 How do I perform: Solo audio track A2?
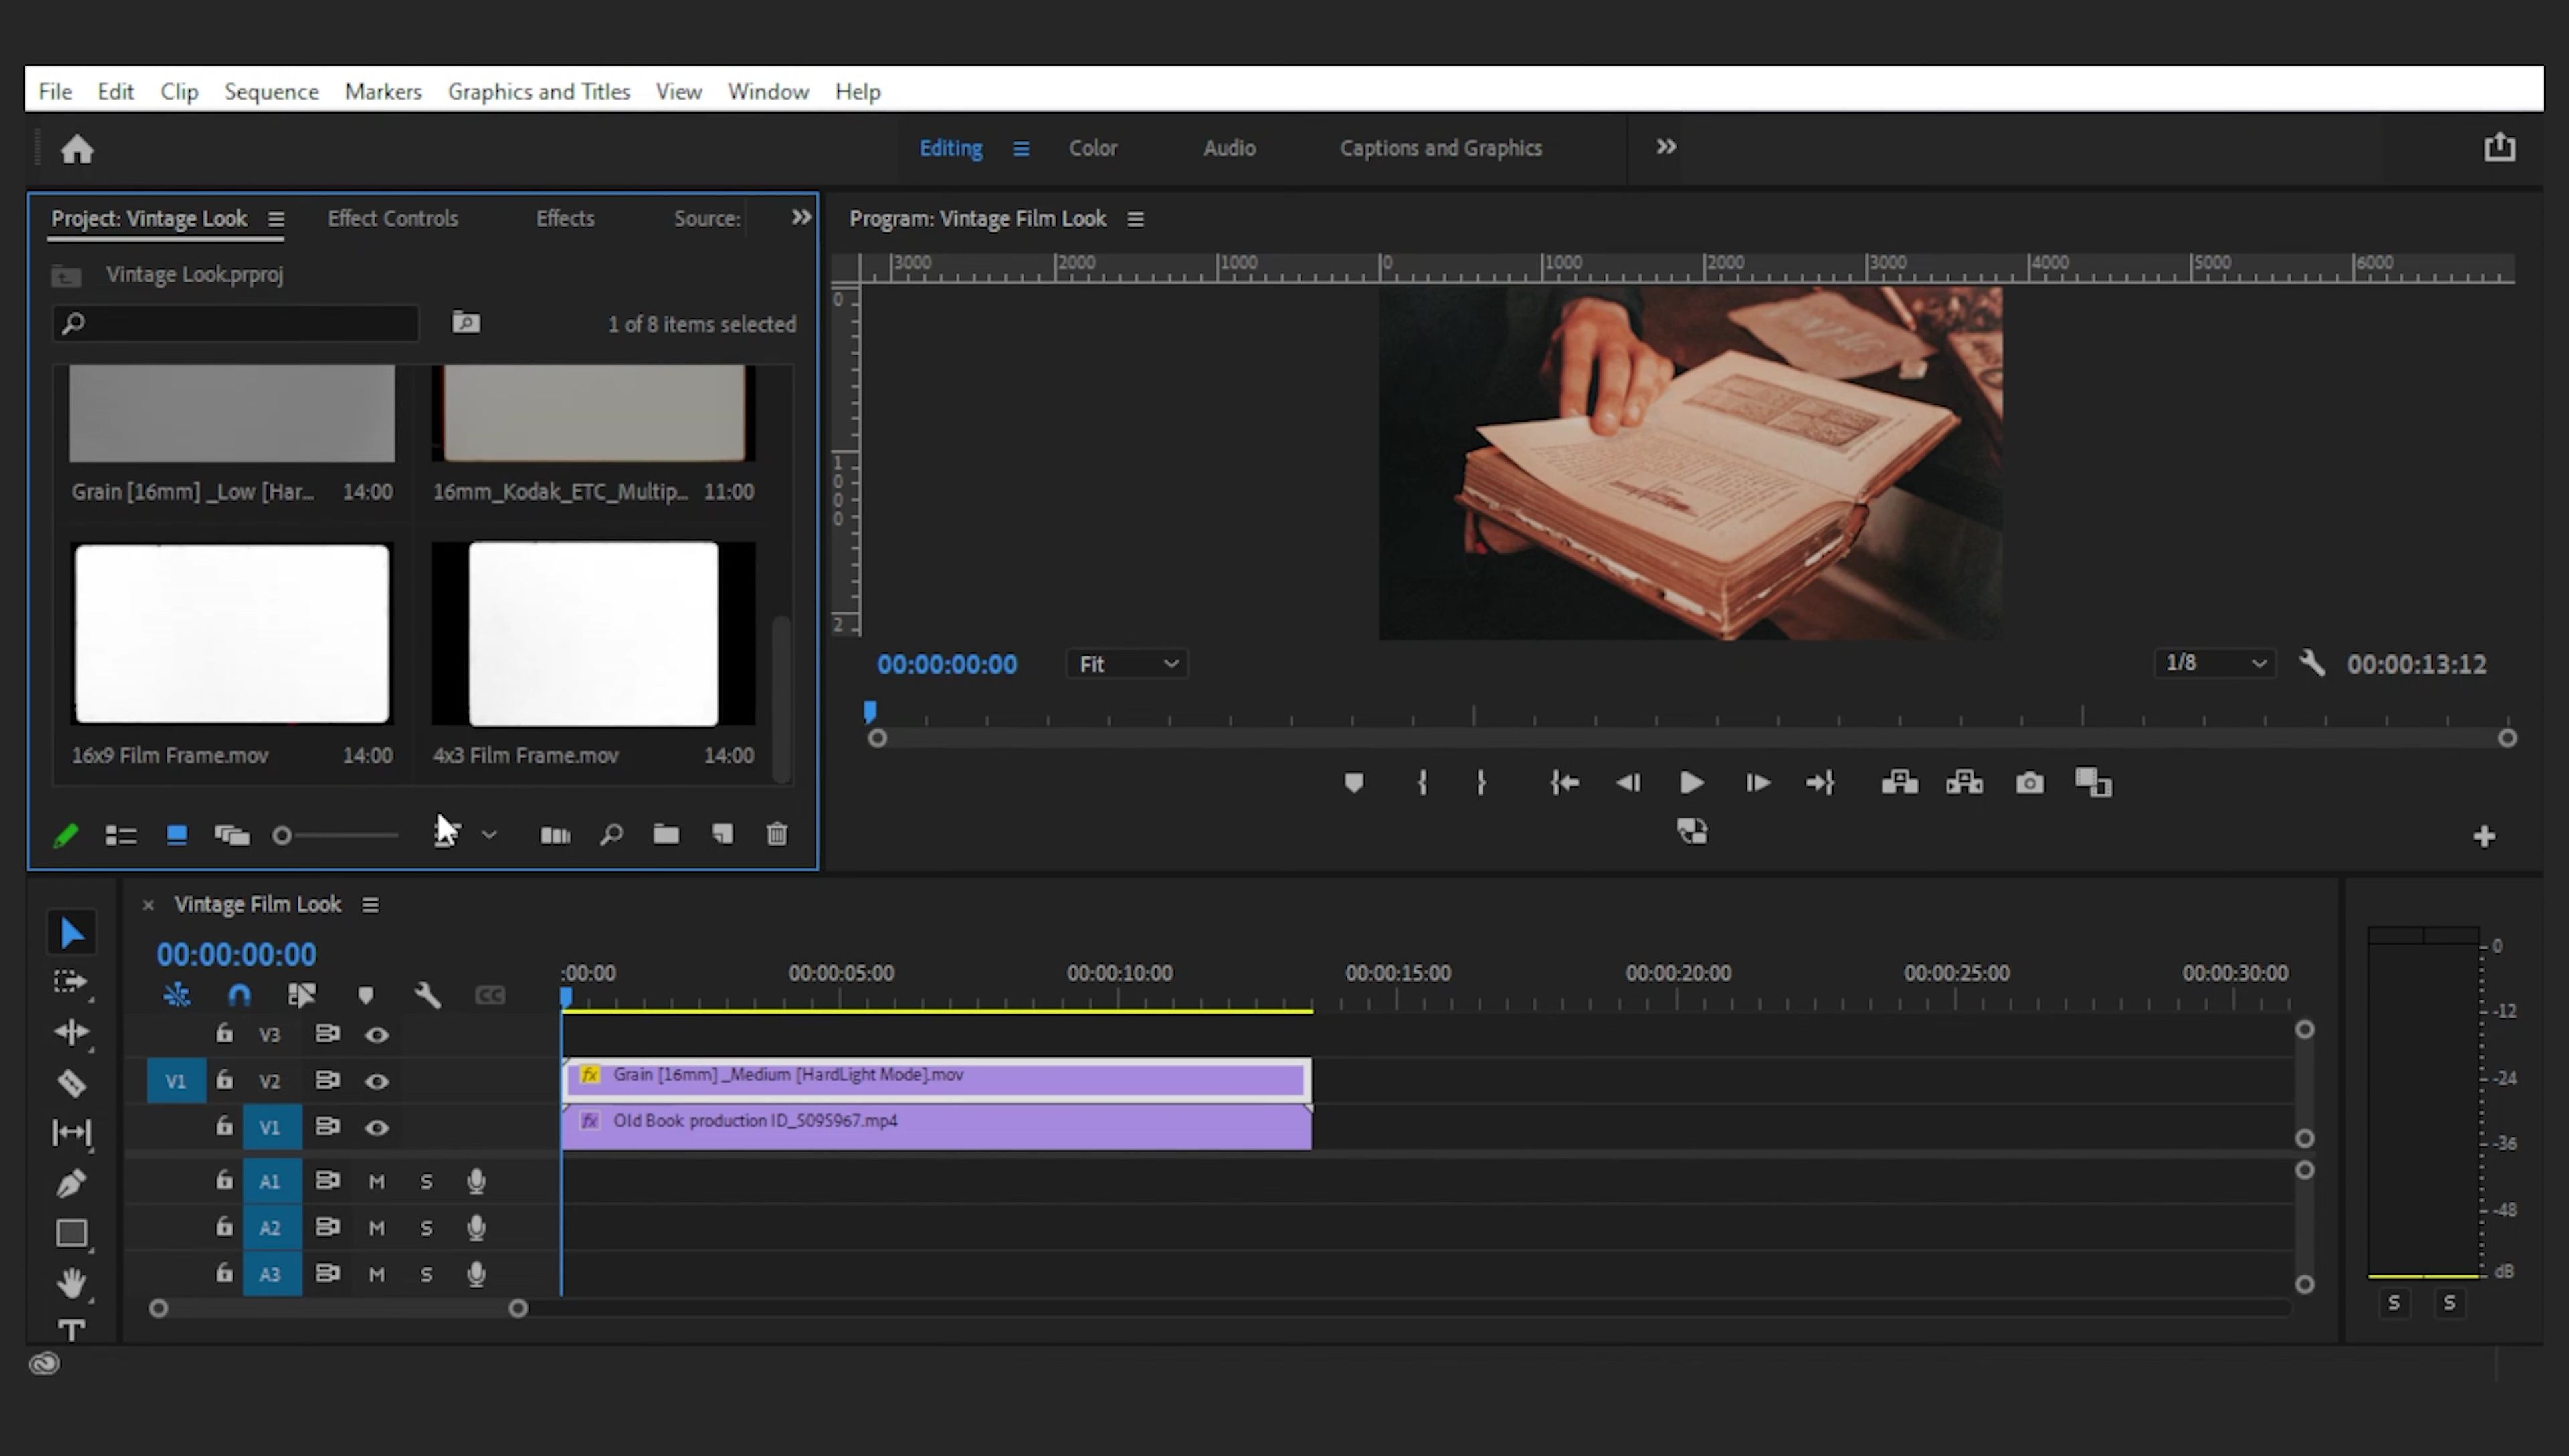point(427,1228)
